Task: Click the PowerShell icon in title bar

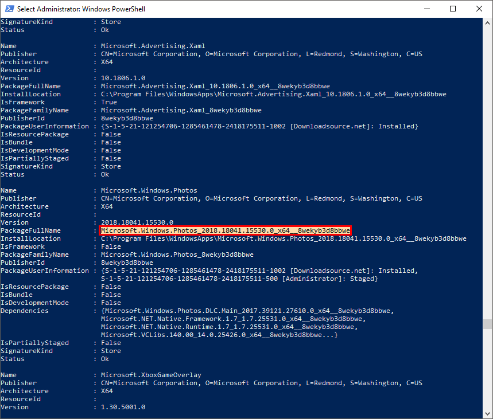Action: coord(10,9)
